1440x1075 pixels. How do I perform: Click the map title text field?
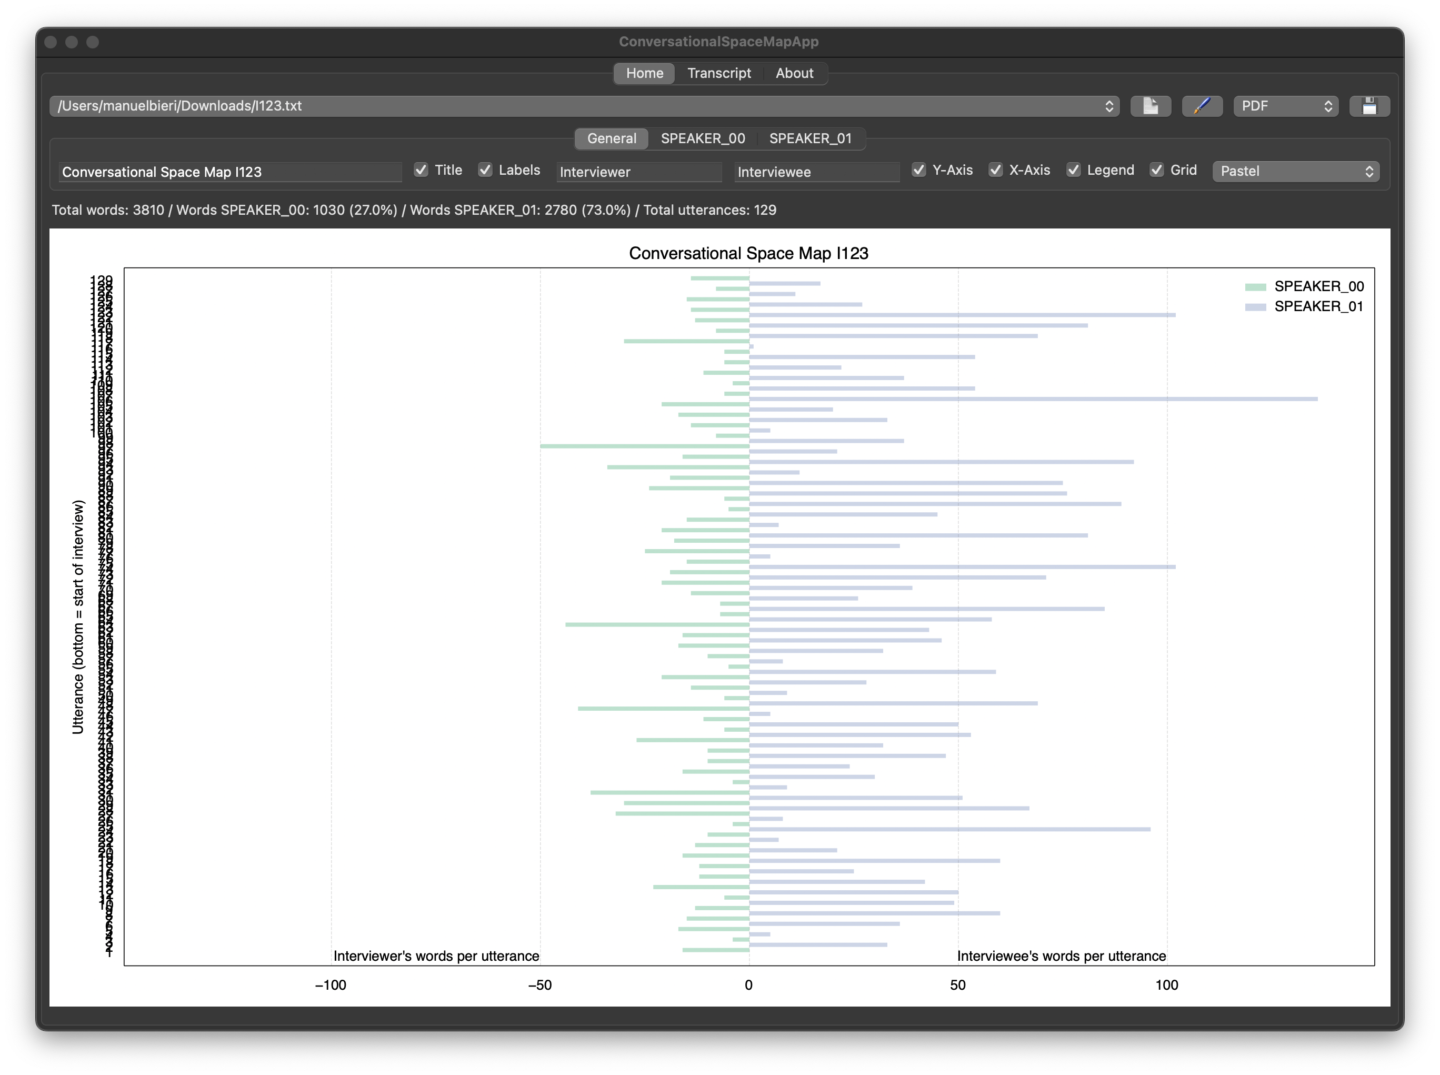229,172
